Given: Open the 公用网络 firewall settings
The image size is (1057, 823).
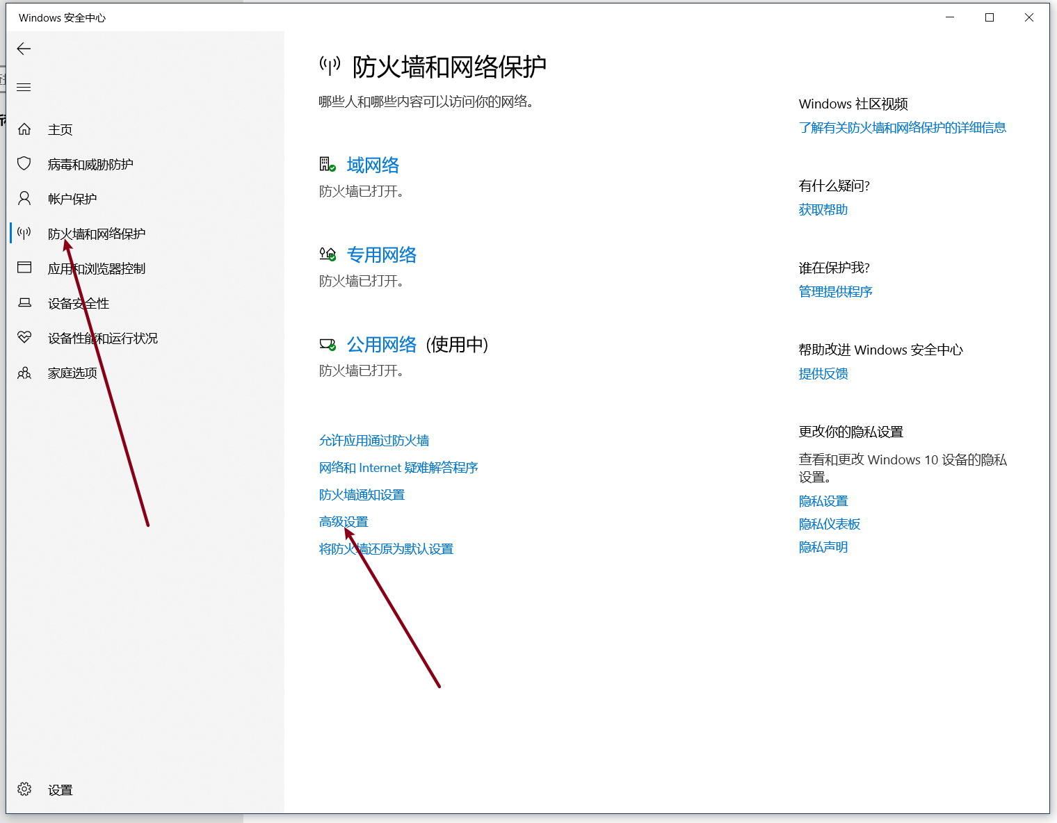Looking at the screenshot, I should (x=382, y=345).
